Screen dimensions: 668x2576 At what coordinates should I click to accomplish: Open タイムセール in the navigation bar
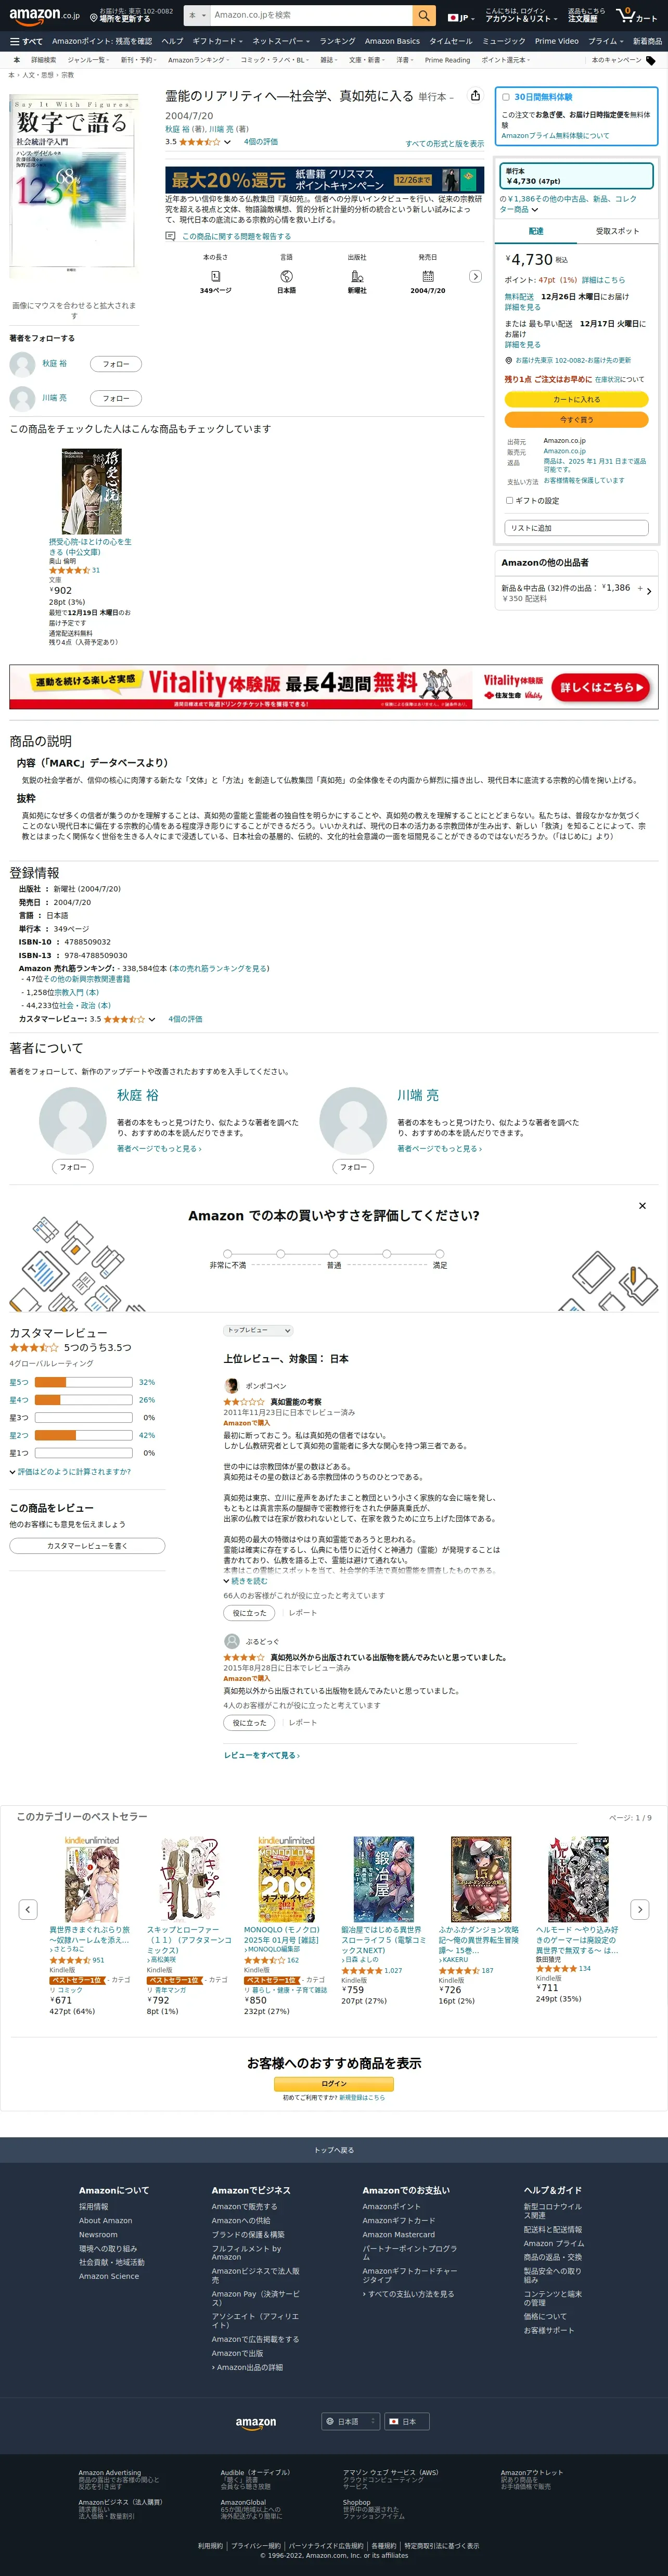450,41
